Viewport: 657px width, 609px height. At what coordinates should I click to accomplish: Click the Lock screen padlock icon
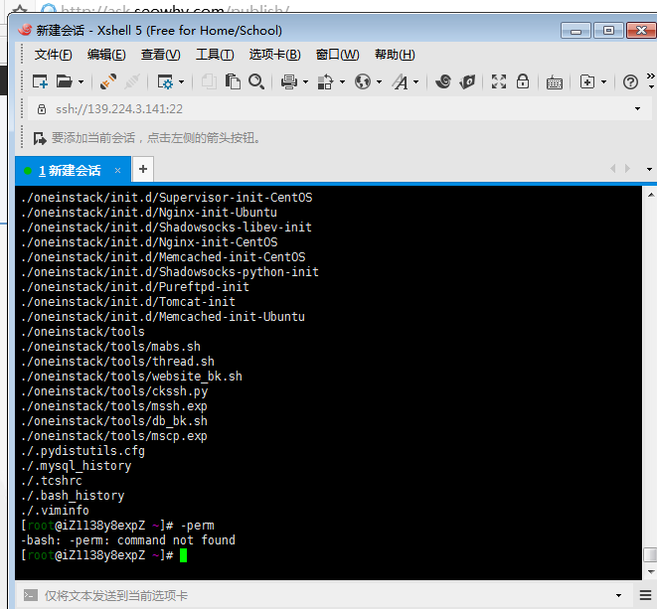[522, 81]
